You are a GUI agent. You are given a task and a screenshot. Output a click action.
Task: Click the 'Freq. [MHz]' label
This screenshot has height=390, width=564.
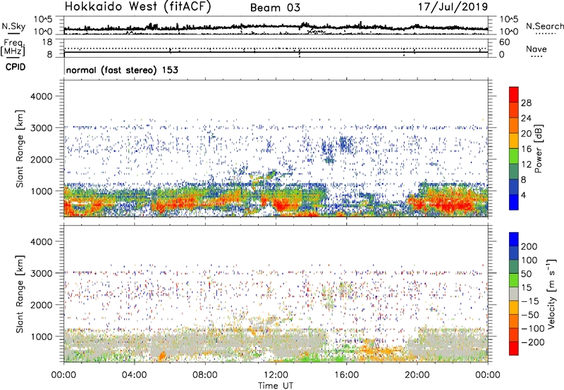13,47
